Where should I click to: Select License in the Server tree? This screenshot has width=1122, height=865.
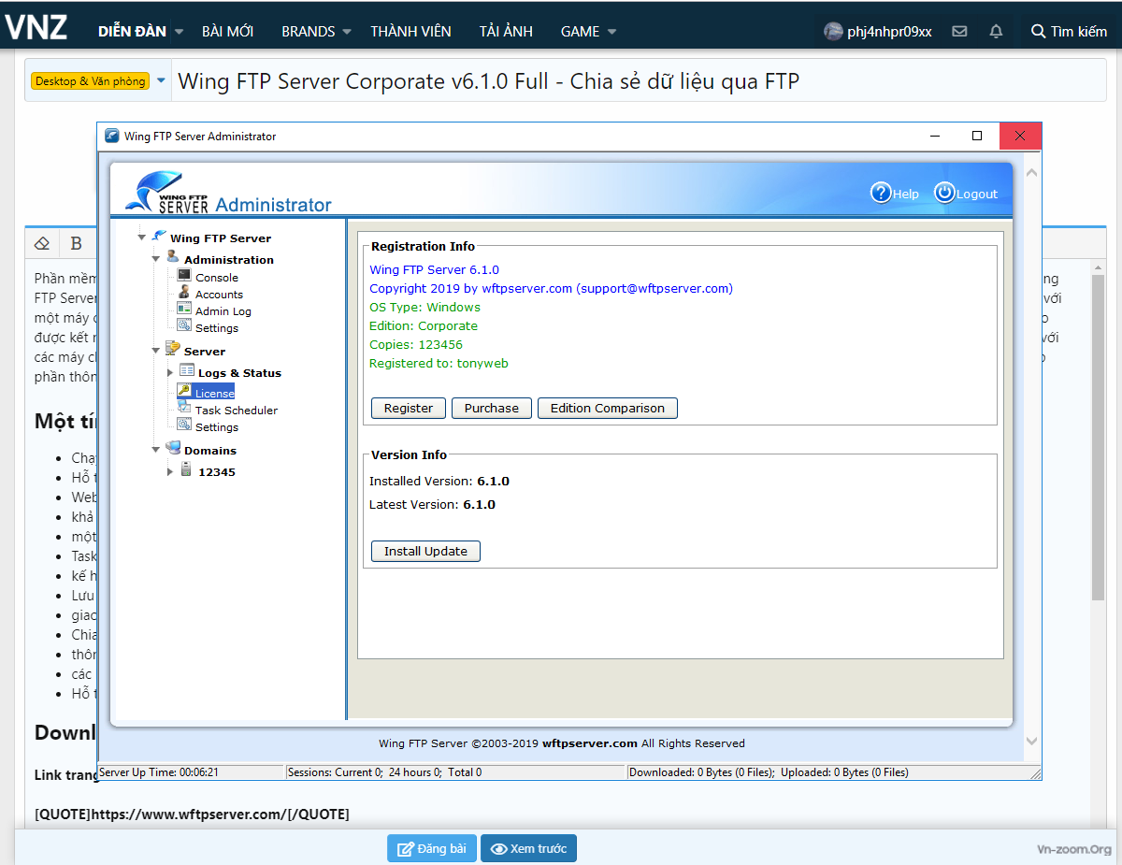point(214,393)
